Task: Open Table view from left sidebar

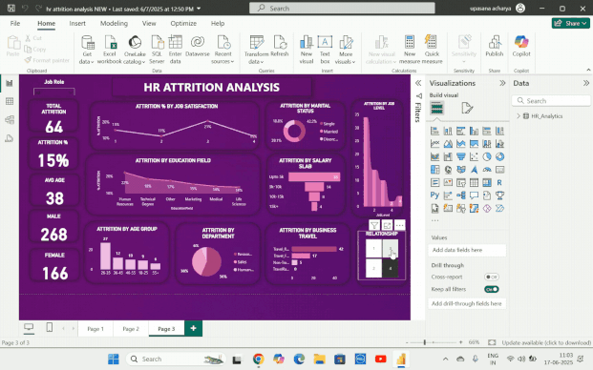Action: [10, 101]
